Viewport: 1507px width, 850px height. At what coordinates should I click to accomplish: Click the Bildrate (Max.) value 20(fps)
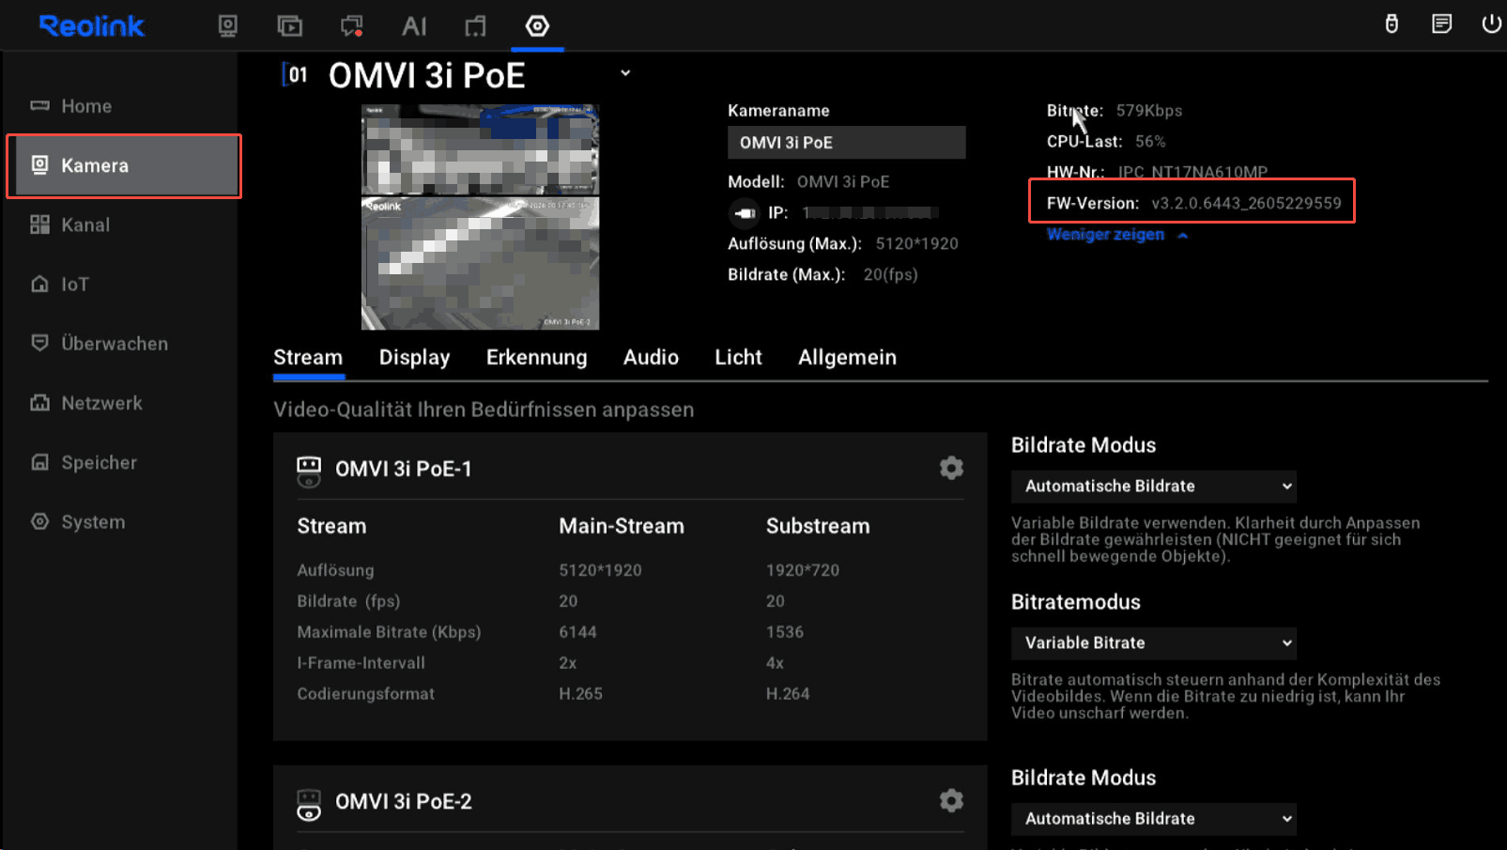tap(890, 275)
